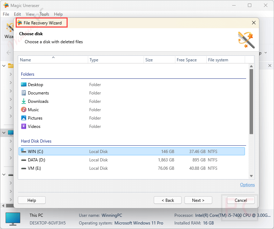Click the 1,863 GB size value

(x=166, y=160)
